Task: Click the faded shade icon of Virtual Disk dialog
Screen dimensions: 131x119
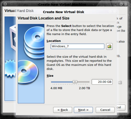Action: [x=110, y=11]
